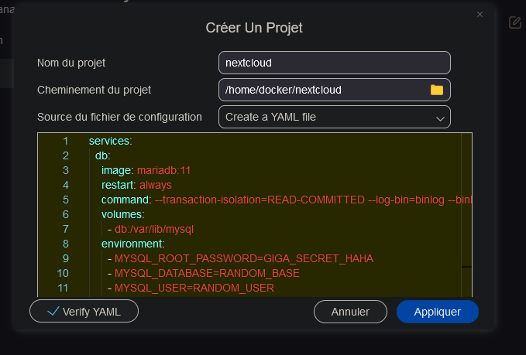The height and width of the screenshot is (355, 526).
Task: Open the Create a YAML file combo box
Action: tap(335, 117)
